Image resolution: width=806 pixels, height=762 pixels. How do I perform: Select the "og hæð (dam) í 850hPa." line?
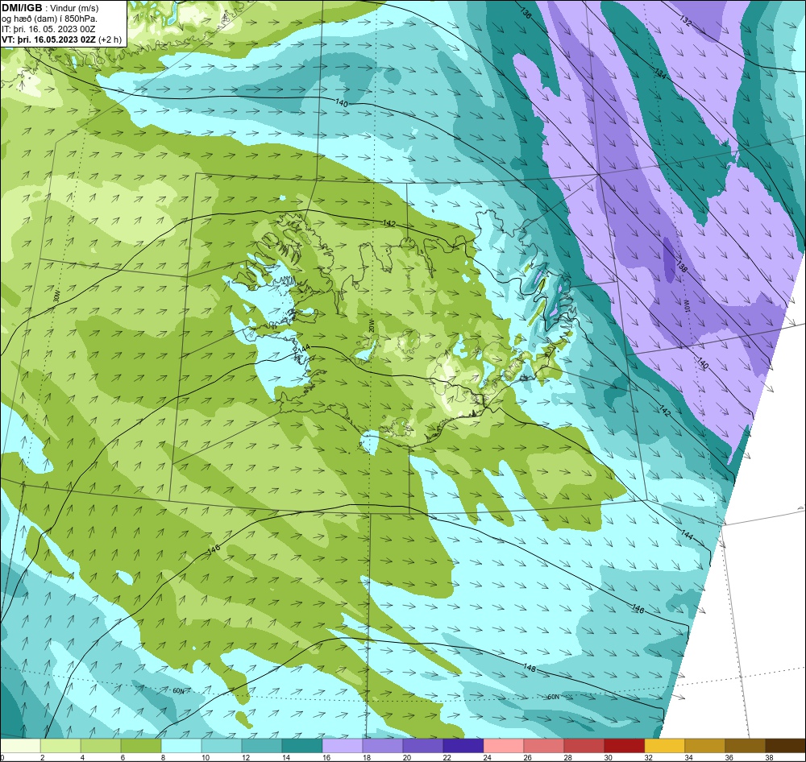[50, 19]
